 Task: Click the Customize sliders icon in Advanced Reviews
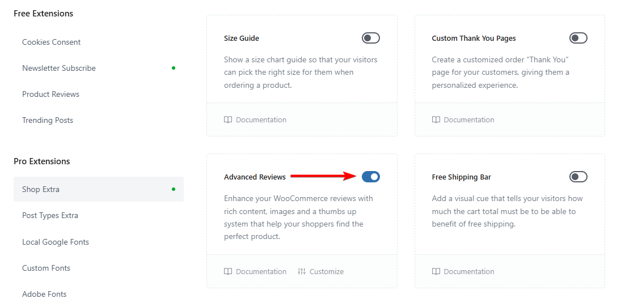[x=302, y=272]
